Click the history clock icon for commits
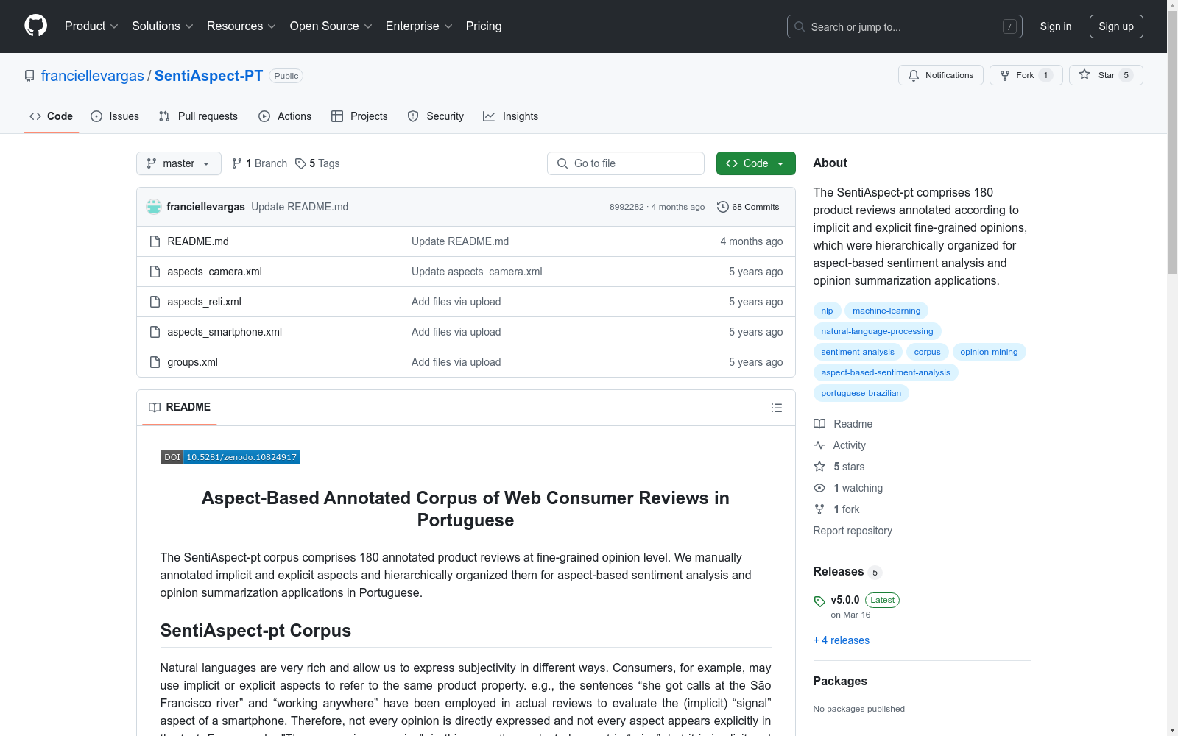 [x=723, y=207]
